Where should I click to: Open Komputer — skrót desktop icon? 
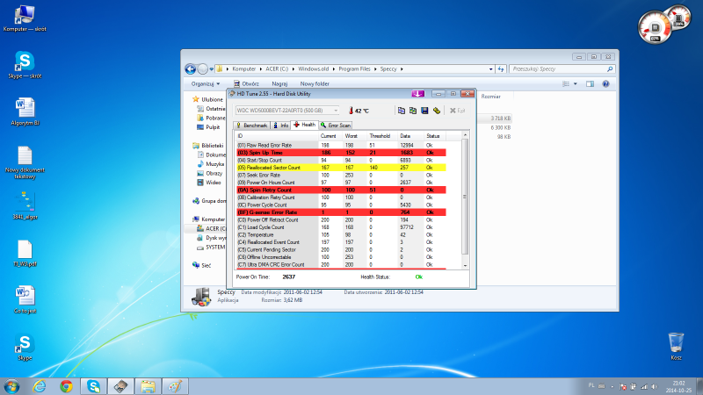pos(25,18)
